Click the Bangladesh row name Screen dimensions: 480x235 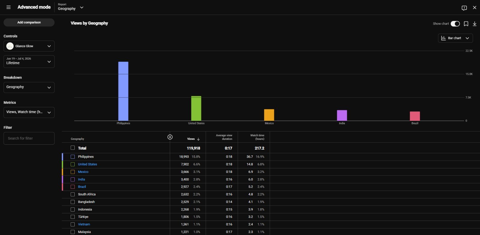(x=86, y=202)
